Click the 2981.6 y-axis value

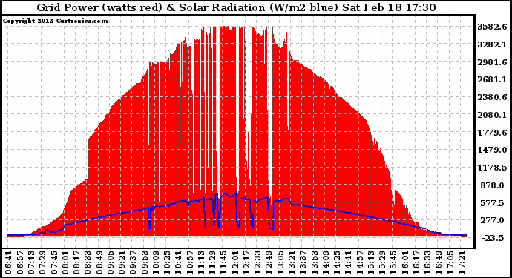(x=492, y=62)
